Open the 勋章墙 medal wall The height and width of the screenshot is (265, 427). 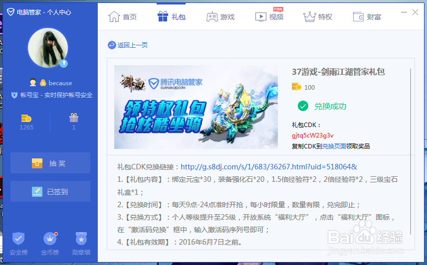coord(81,244)
